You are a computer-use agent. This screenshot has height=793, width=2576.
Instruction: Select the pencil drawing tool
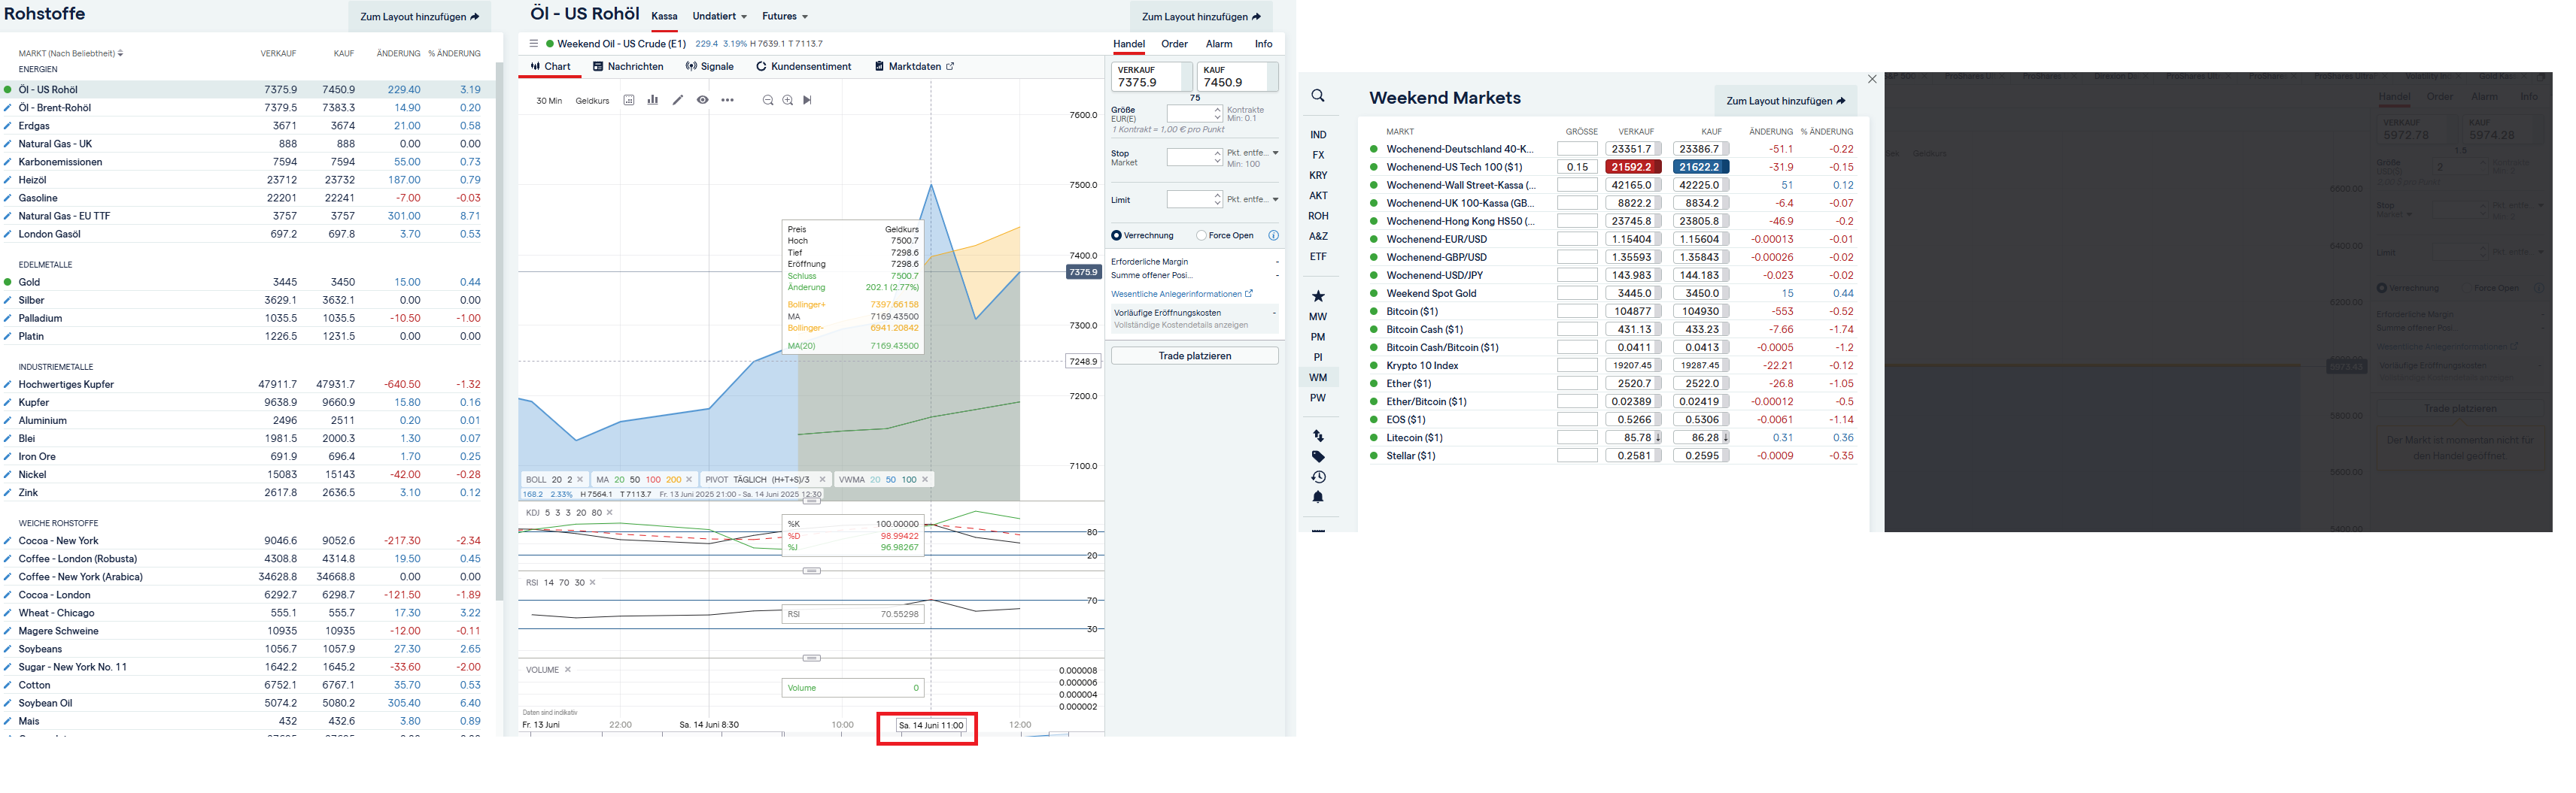678,100
